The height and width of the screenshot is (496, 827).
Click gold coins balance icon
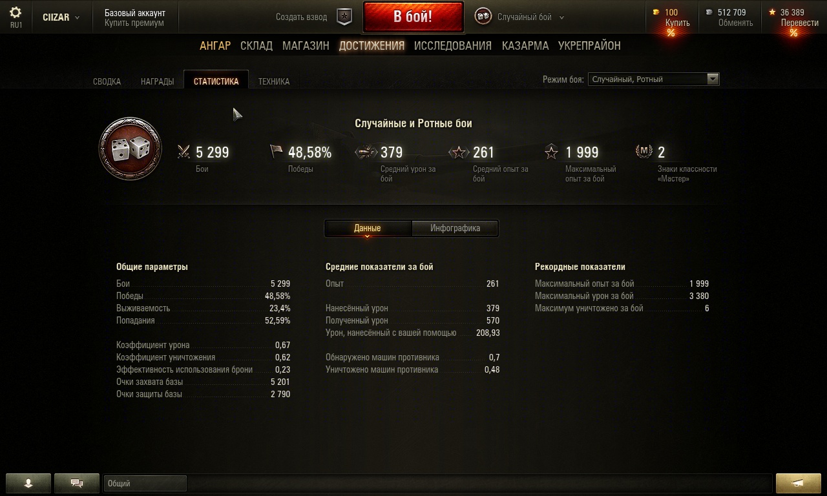pos(656,12)
